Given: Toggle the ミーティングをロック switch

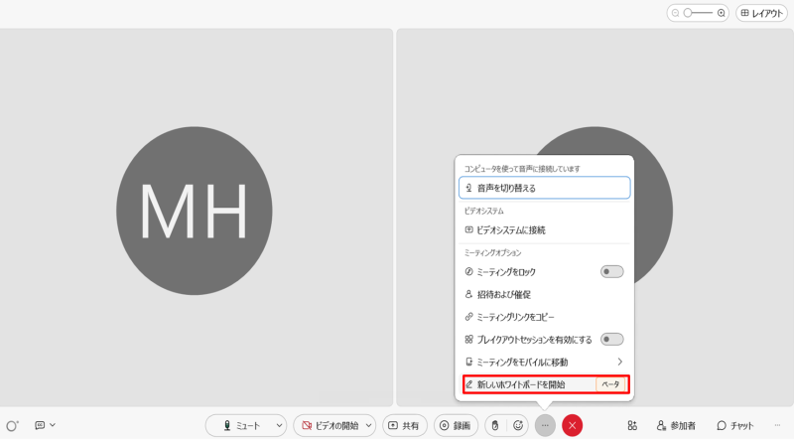Looking at the screenshot, I should [612, 271].
